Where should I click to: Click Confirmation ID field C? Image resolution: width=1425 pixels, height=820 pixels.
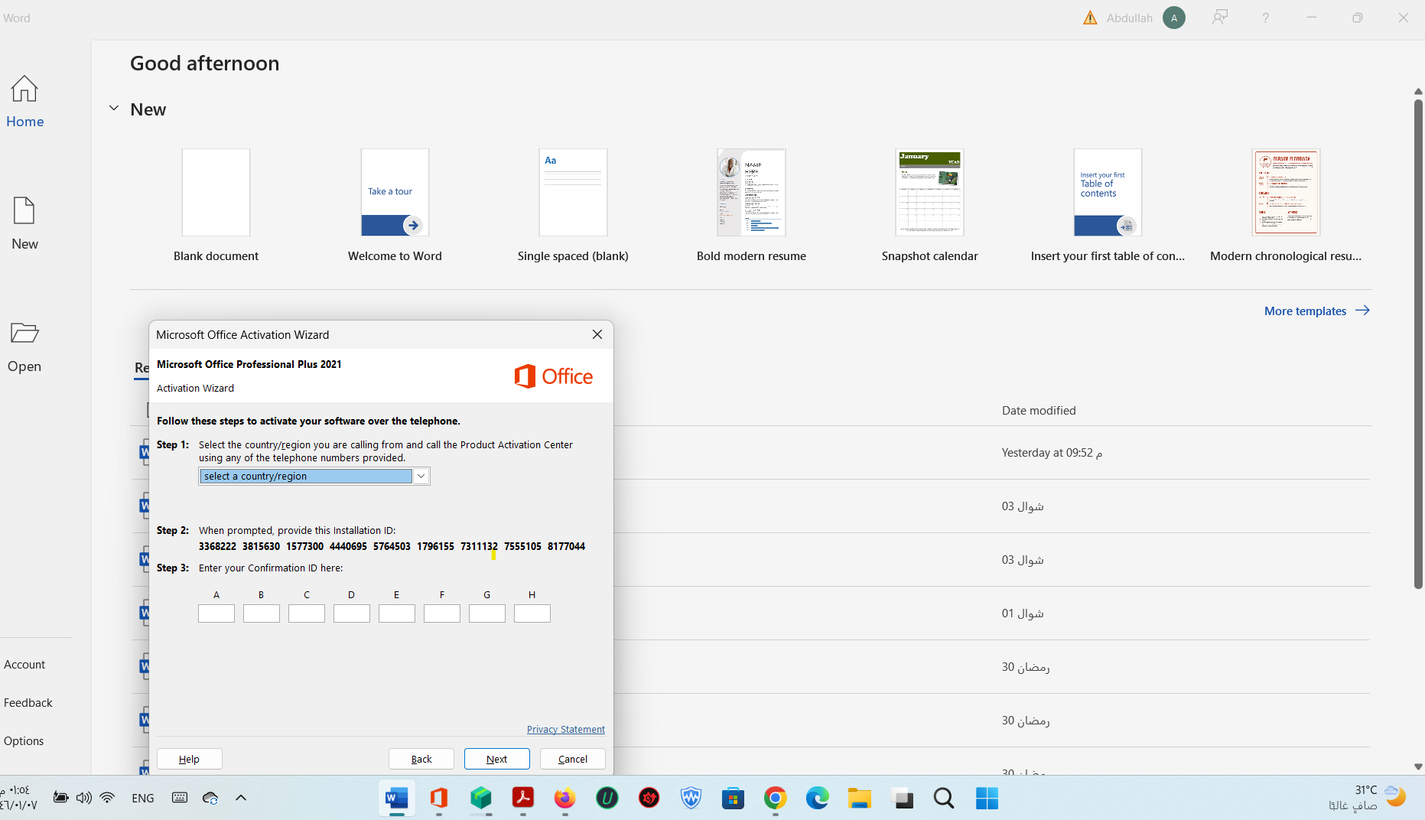pyautogui.click(x=307, y=613)
